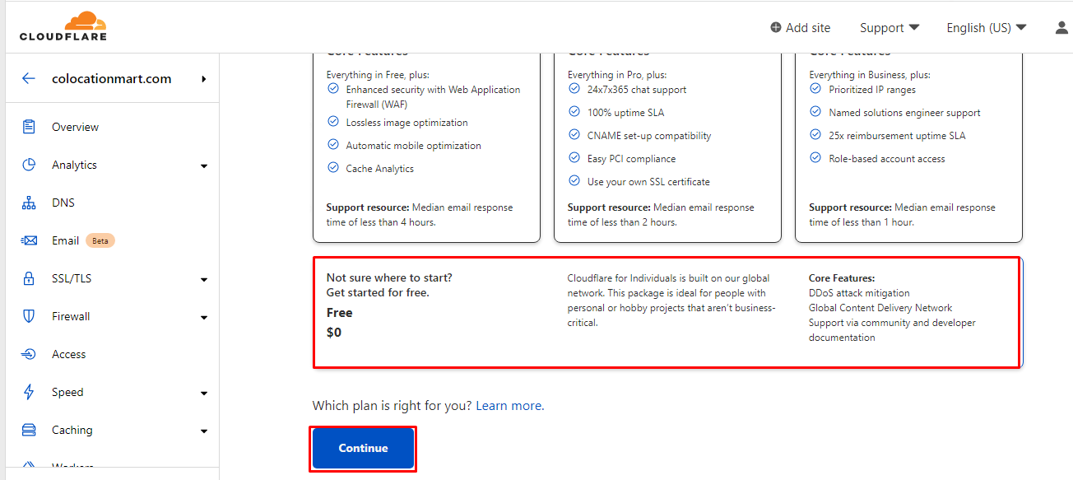The width and height of the screenshot is (1073, 480).
Task: Expand the Support dropdown menu
Action: point(889,28)
